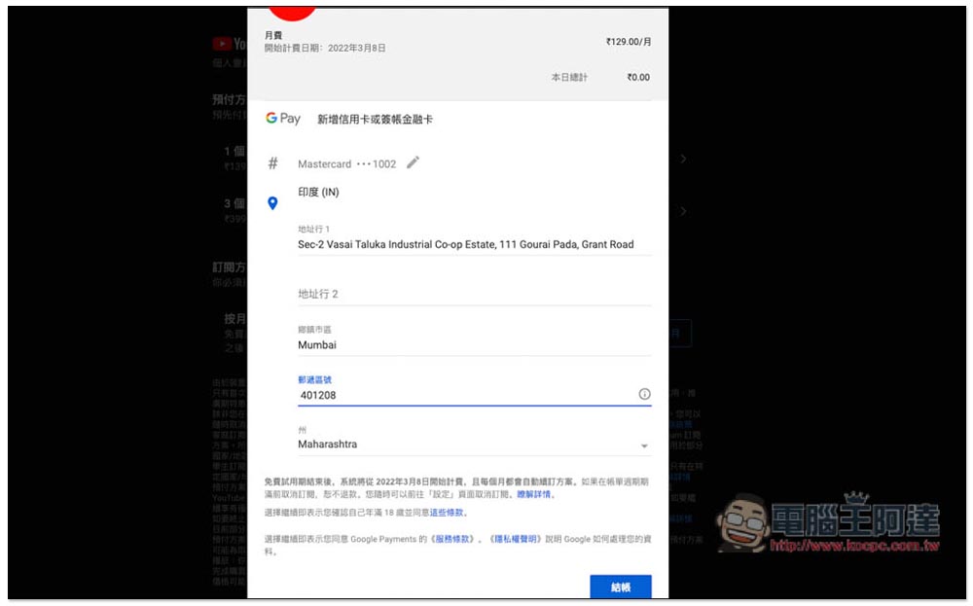This screenshot has height=606, width=973.
Task: Click the empty 地址行 2 input field
Action: 475,294
